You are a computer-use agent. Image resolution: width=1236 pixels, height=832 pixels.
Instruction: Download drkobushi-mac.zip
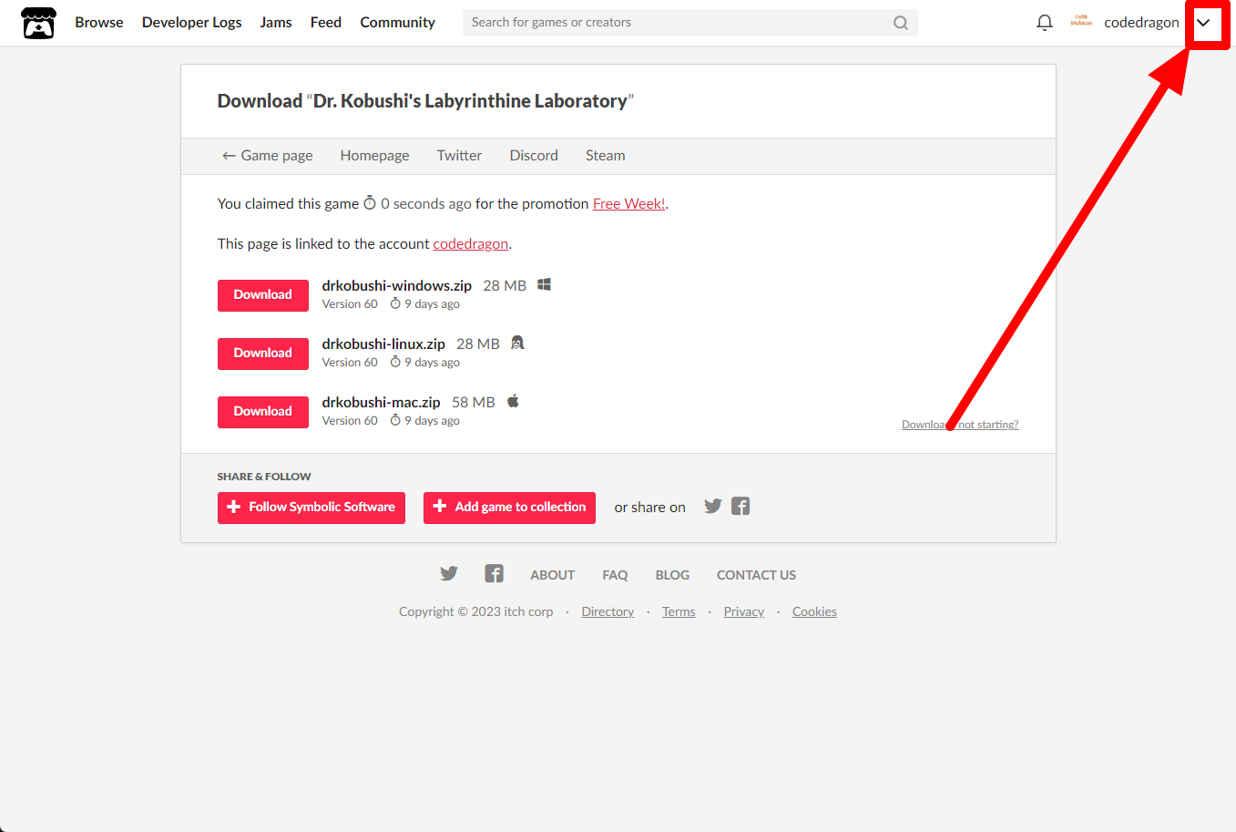[x=263, y=412]
